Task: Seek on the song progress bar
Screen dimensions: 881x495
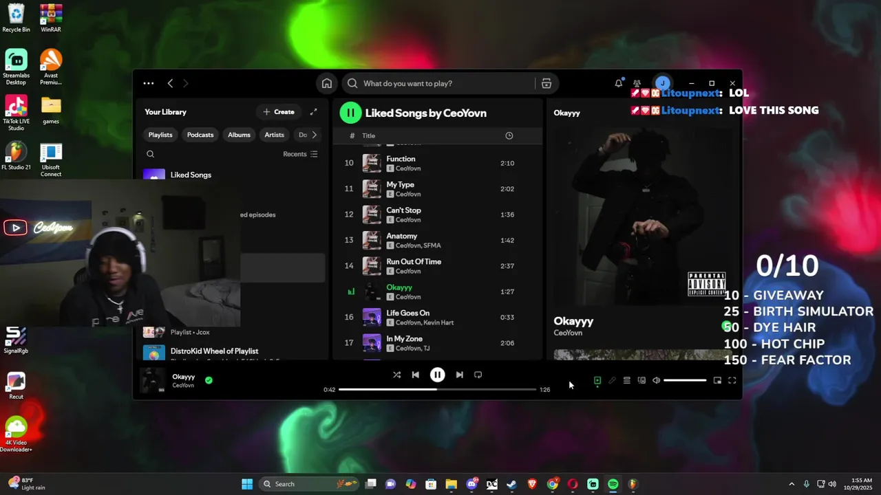Action: point(437,389)
